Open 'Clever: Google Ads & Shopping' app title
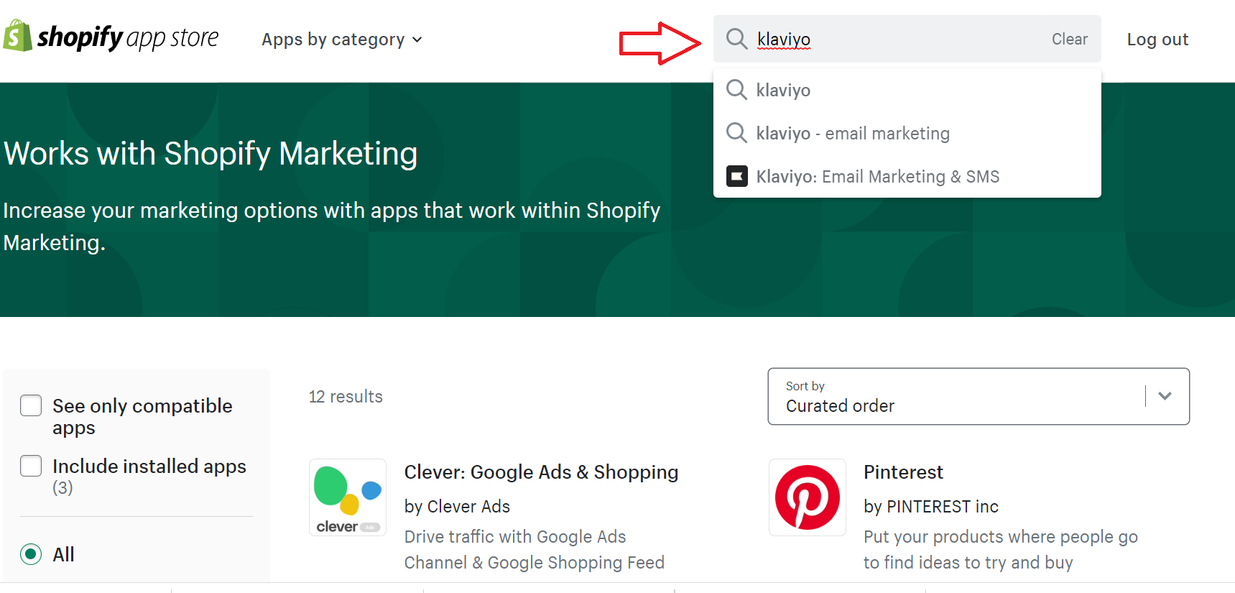The height and width of the screenshot is (593, 1235). pos(541,472)
